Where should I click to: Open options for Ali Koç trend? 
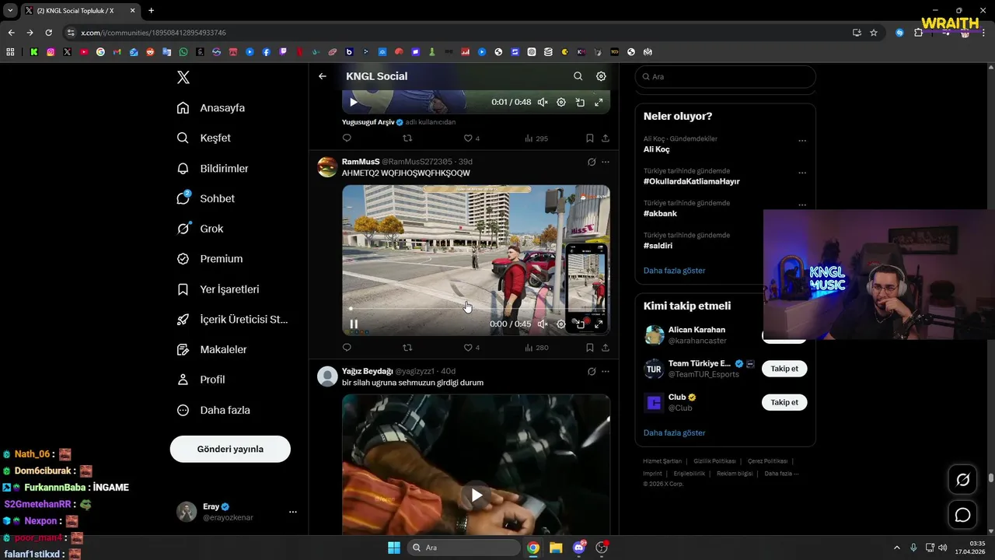click(x=802, y=141)
